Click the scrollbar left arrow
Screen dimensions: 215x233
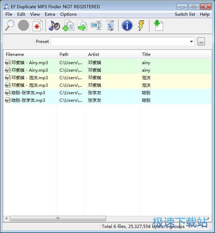pos(6,218)
